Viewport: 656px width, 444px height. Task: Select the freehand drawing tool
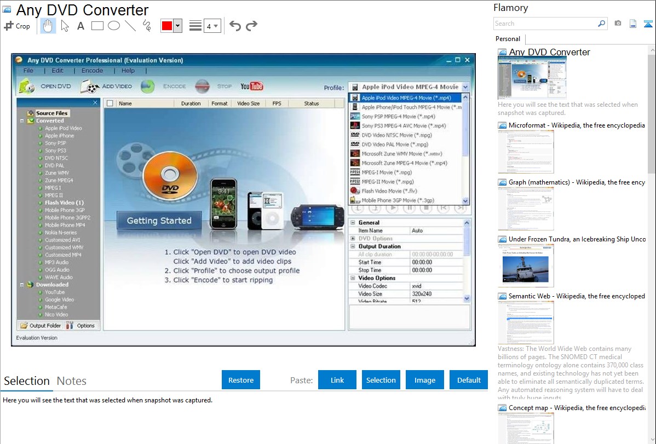(147, 26)
